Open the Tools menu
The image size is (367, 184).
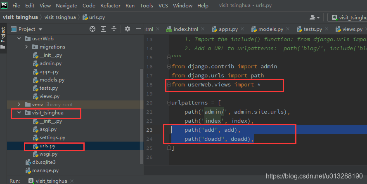click(x=146, y=6)
